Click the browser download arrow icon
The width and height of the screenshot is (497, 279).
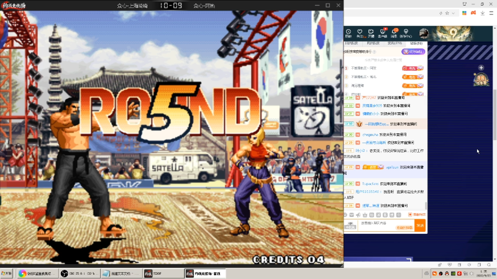tap(483, 13)
